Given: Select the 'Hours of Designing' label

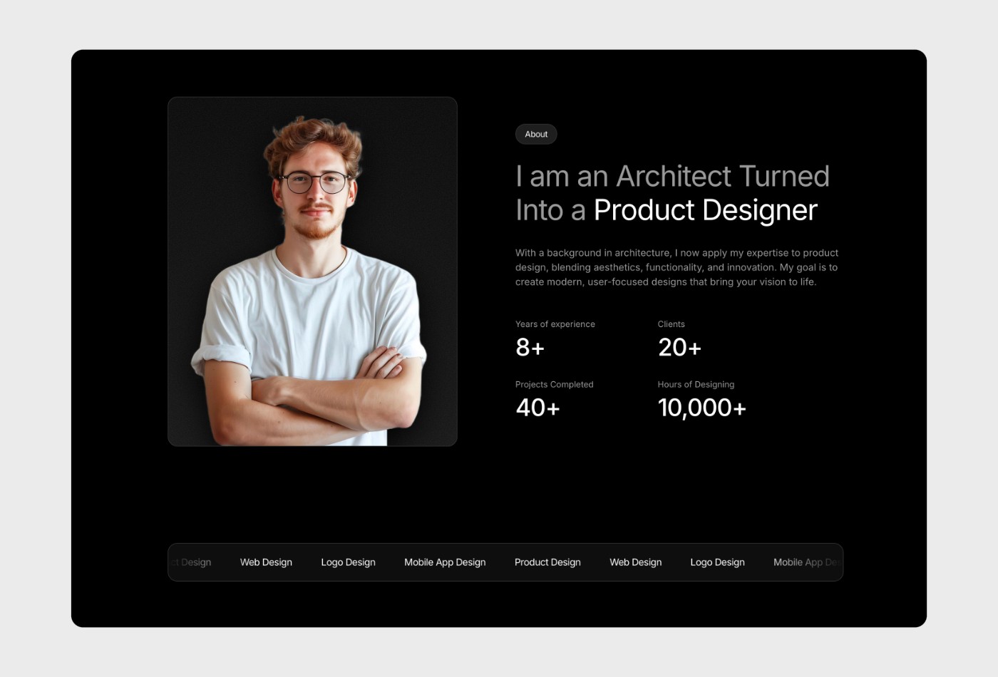Looking at the screenshot, I should [696, 385].
